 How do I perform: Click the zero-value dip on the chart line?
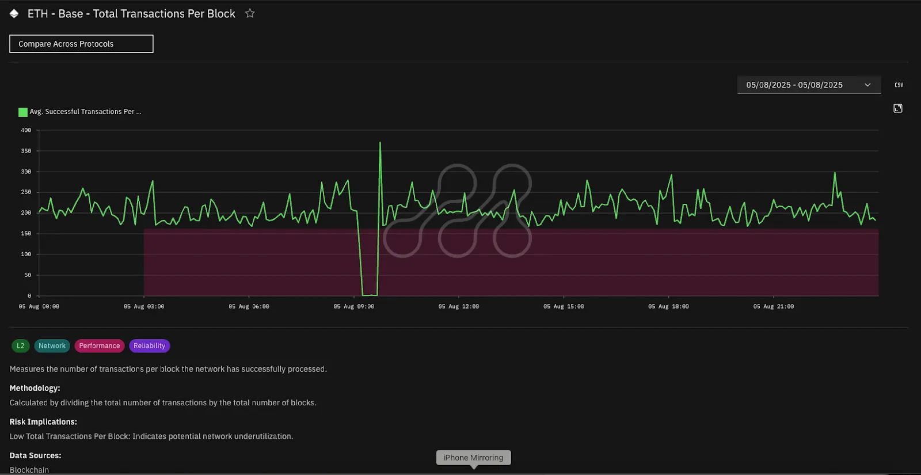coord(370,295)
